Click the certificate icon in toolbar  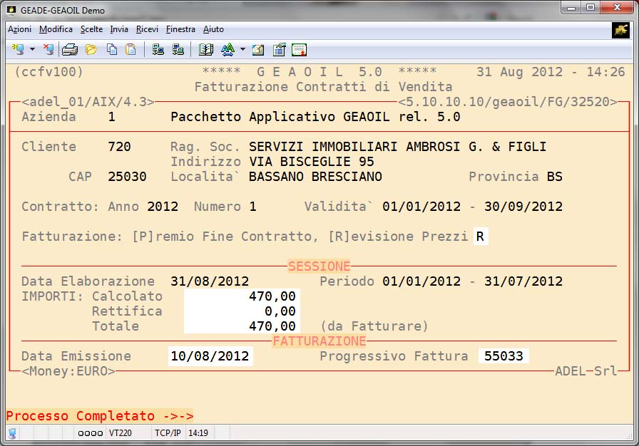[x=300, y=50]
